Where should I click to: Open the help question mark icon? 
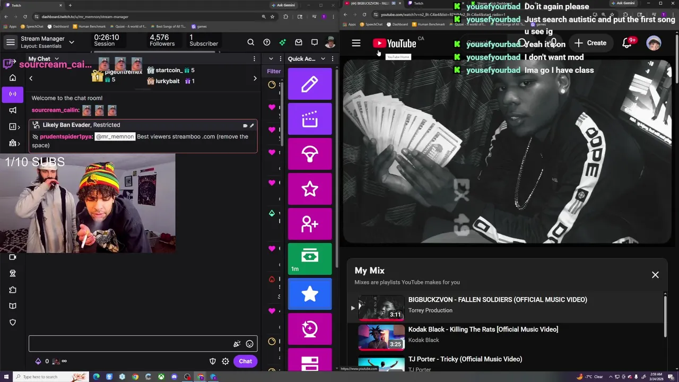point(267,42)
